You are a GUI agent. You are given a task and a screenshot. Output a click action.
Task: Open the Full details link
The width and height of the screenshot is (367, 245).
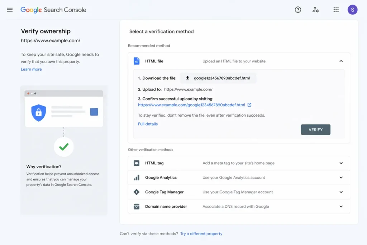tap(148, 124)
